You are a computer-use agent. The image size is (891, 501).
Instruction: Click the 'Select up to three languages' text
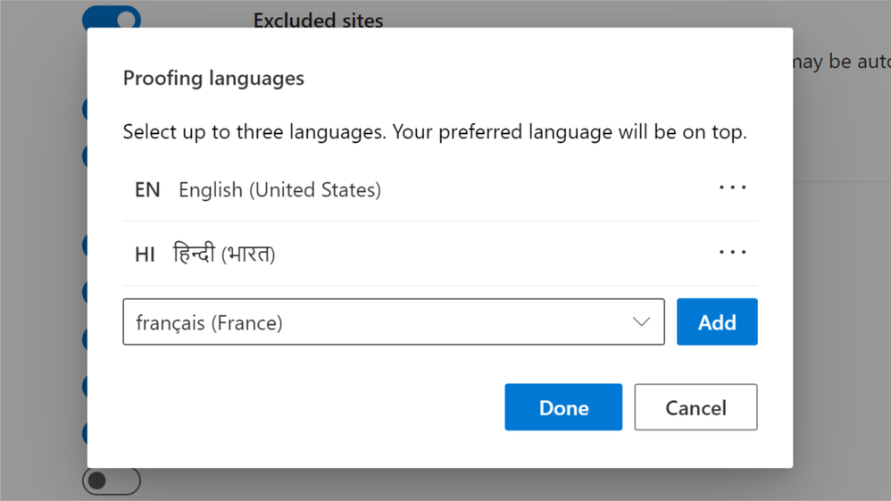tap(434, 132)
